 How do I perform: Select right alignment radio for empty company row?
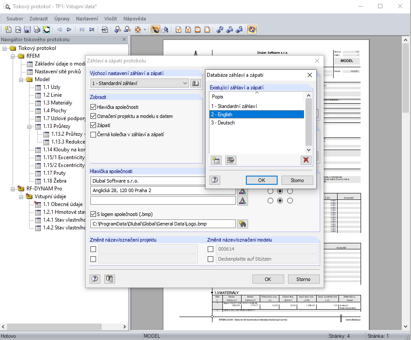coord(290,201)
